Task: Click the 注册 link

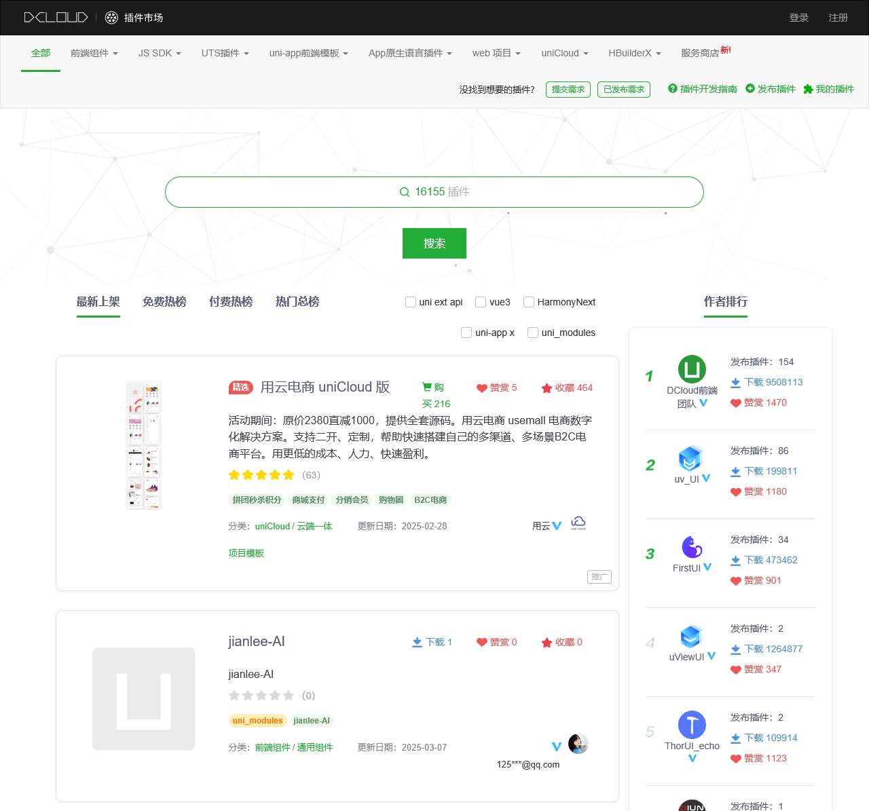Action: [x=838, y=18]
